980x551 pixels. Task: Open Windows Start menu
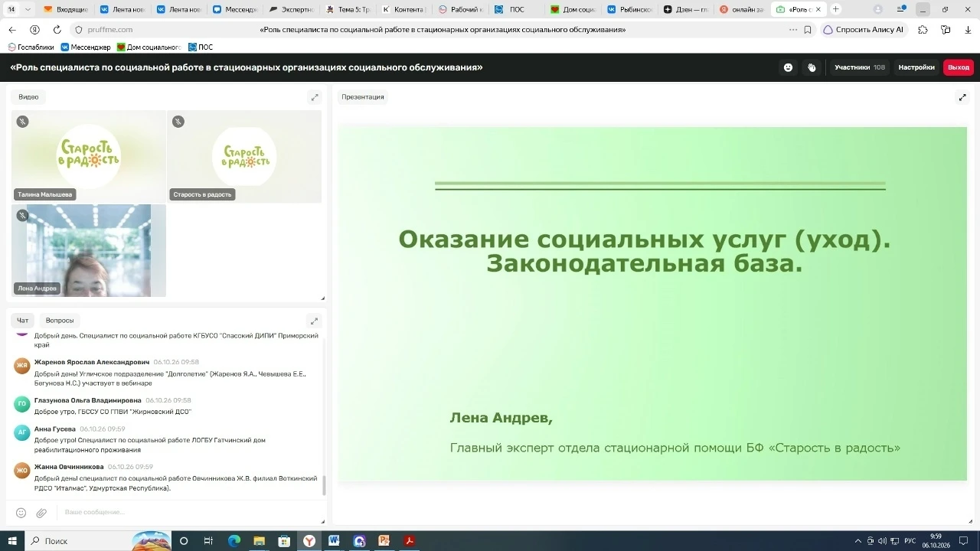11,540
